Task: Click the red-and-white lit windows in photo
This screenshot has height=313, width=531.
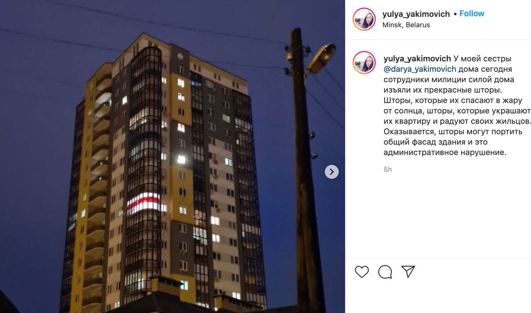Action: click(144, 203)
